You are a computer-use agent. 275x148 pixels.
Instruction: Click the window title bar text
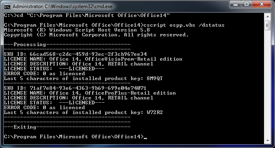click(x=63, y=6)
